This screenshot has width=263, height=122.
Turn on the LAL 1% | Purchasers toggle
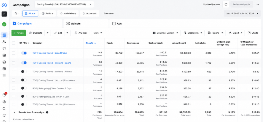pyautogui.click(x=24, y=80)
